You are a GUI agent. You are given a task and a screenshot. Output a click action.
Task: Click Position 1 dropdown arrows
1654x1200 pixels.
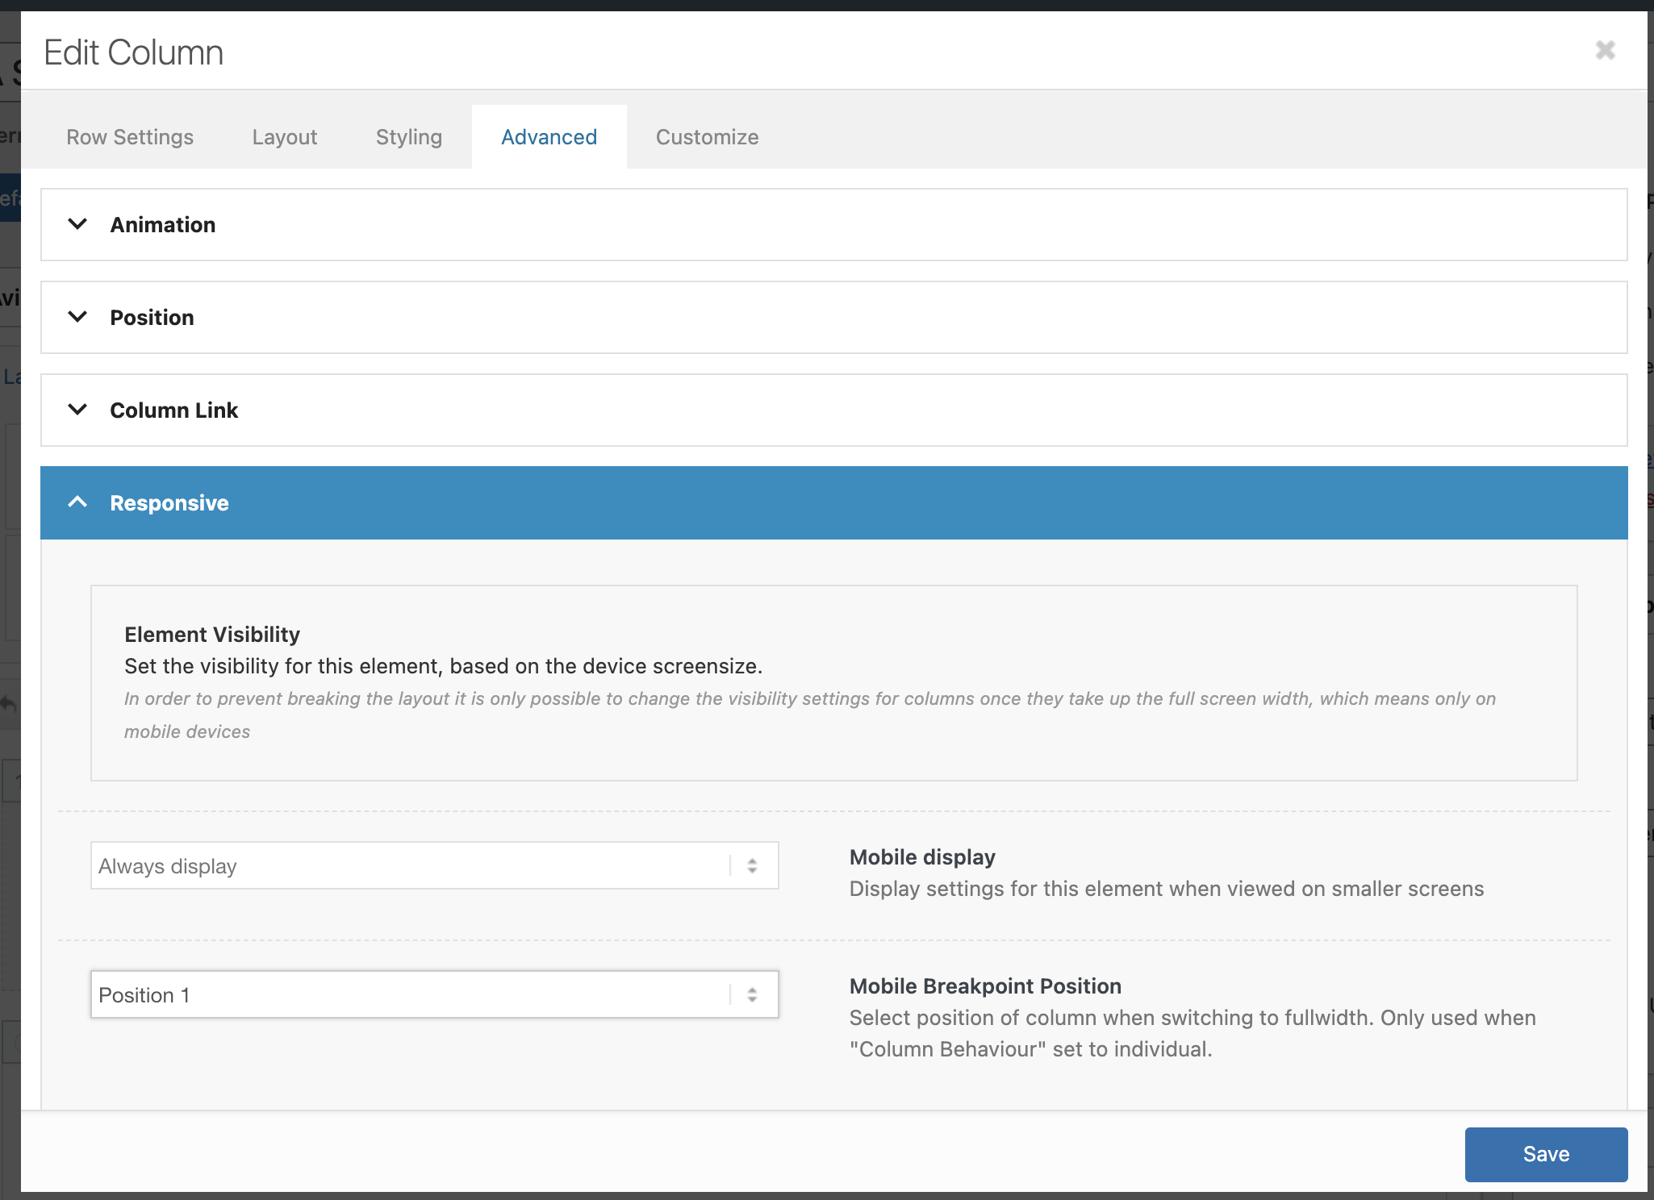752,995
